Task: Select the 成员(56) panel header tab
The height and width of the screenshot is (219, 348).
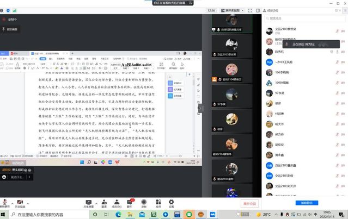Action: (x=273, y=10)
